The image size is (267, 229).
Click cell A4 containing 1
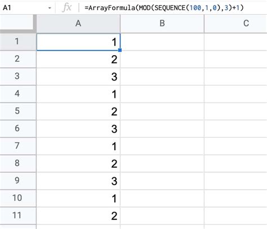tap(78, 94)
